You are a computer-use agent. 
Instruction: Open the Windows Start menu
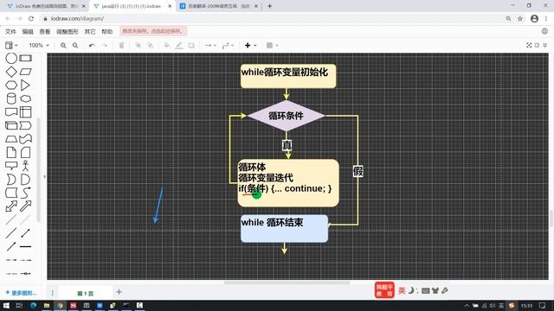6,305
